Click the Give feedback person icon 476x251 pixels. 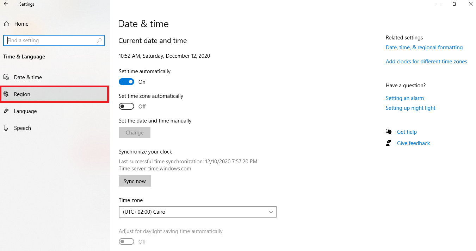click(389, 143)
